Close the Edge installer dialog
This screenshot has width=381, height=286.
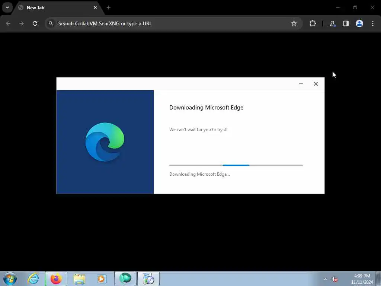coord(316,84)
